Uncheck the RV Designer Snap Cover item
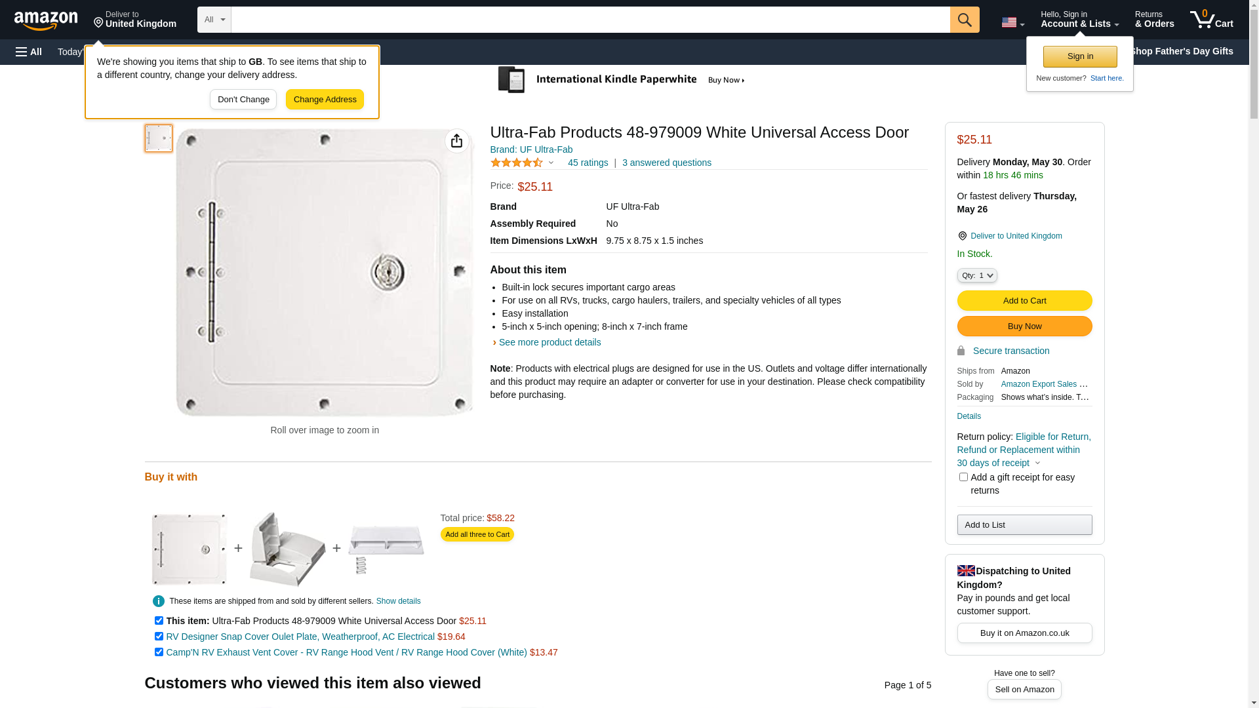 coord(159,637)
